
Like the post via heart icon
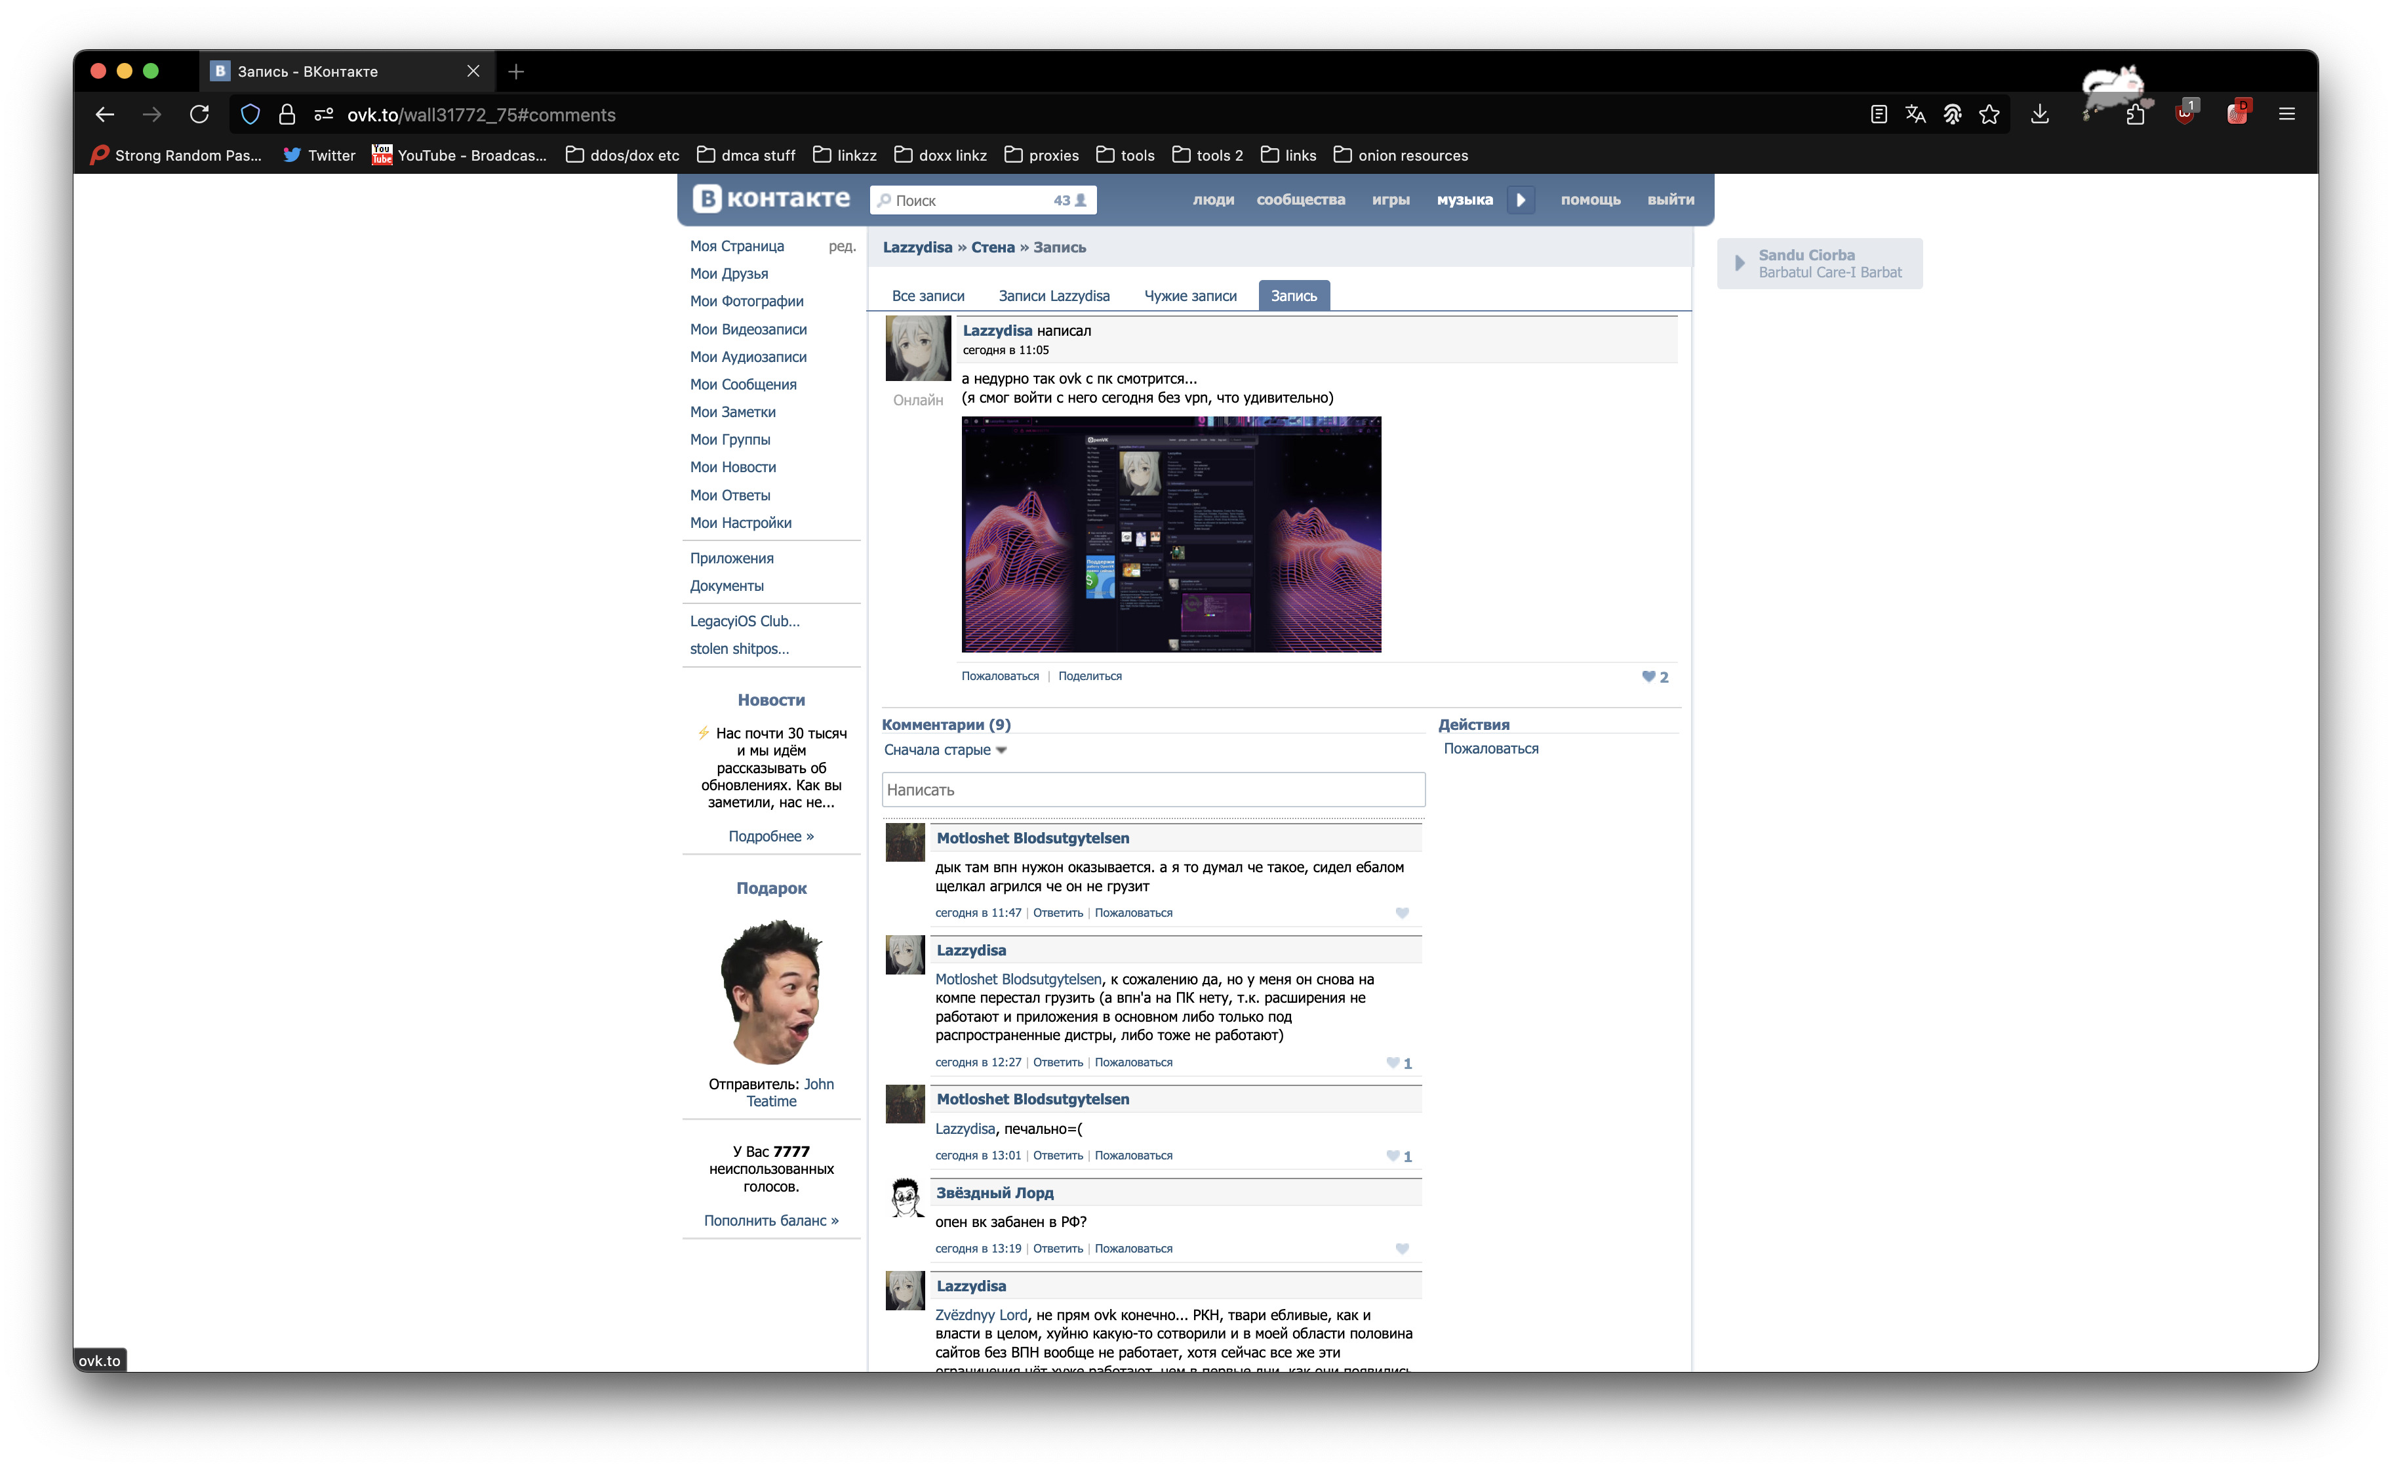click(1648, 677)
